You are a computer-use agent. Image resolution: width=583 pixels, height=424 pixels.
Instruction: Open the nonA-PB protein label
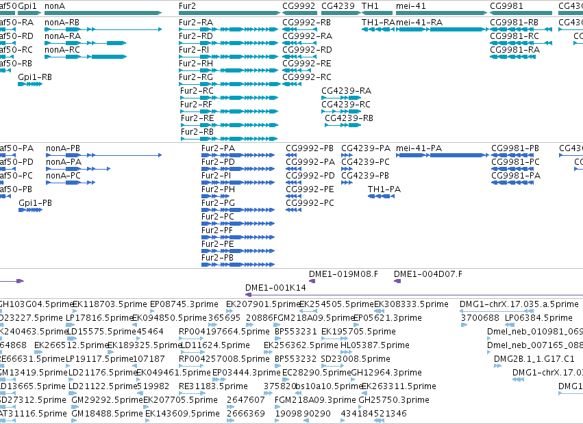pos(63,148)
